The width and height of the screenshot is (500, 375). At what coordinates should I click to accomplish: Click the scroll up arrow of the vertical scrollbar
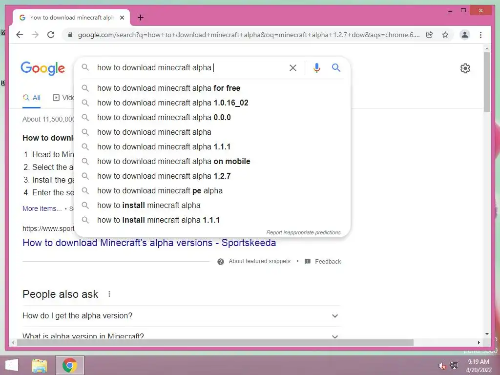[x=487, y=48]
